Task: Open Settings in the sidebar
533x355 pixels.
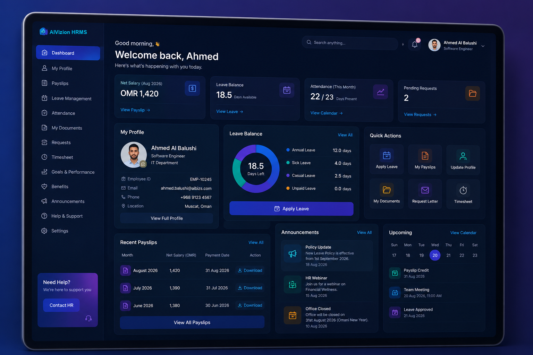Action: coord(68,231)
